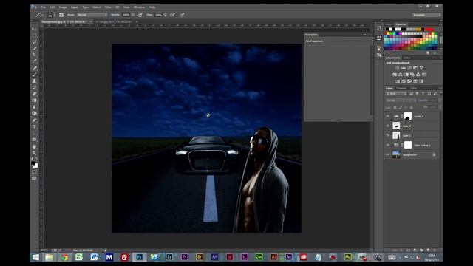The width and height of the screenshot is (473, 266).
Task: Add a Curves adjustment from Adjustments panel
Action: point(409,68)
